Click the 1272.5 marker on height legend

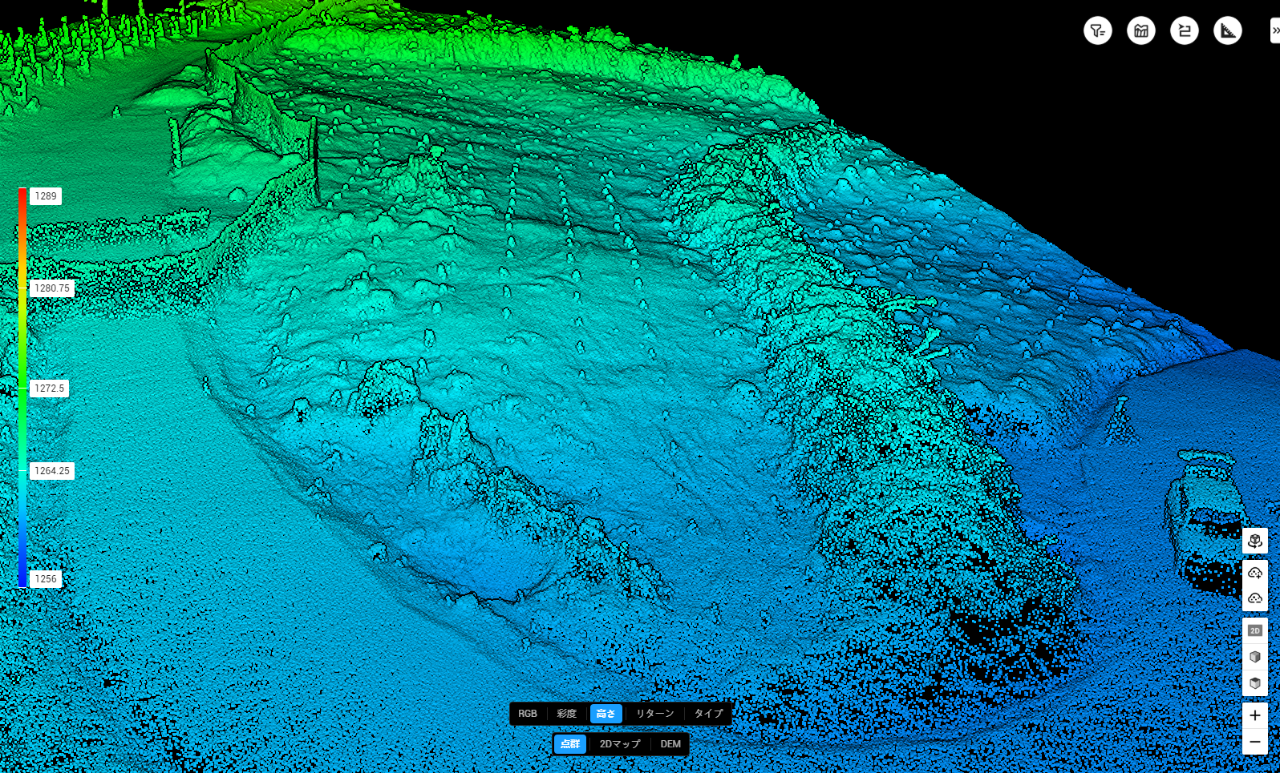[49, 389]
